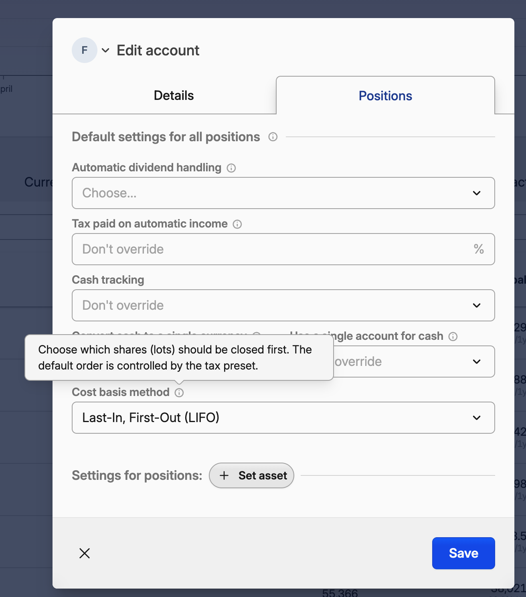Save the account settings
The width and height of the screenshot is (526, 597).
(x=463, y=553)
